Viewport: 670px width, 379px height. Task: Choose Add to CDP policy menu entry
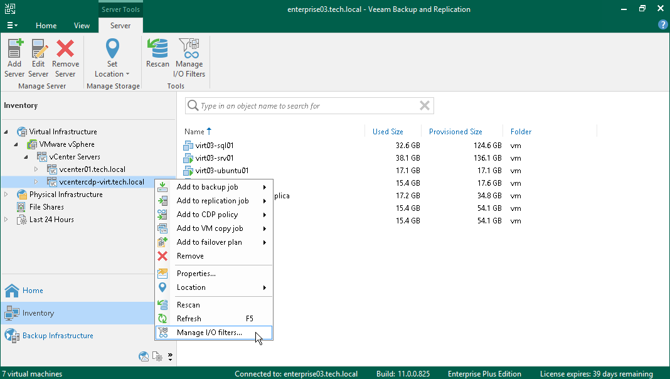pos(207,215)
